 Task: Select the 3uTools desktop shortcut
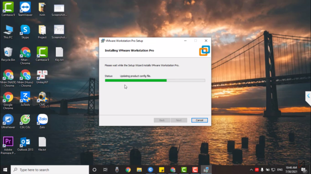tap(25, 99)
